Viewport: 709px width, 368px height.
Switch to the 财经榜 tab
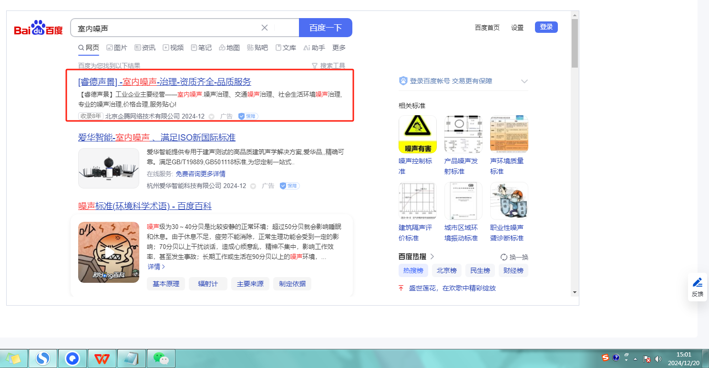point(514,270)
